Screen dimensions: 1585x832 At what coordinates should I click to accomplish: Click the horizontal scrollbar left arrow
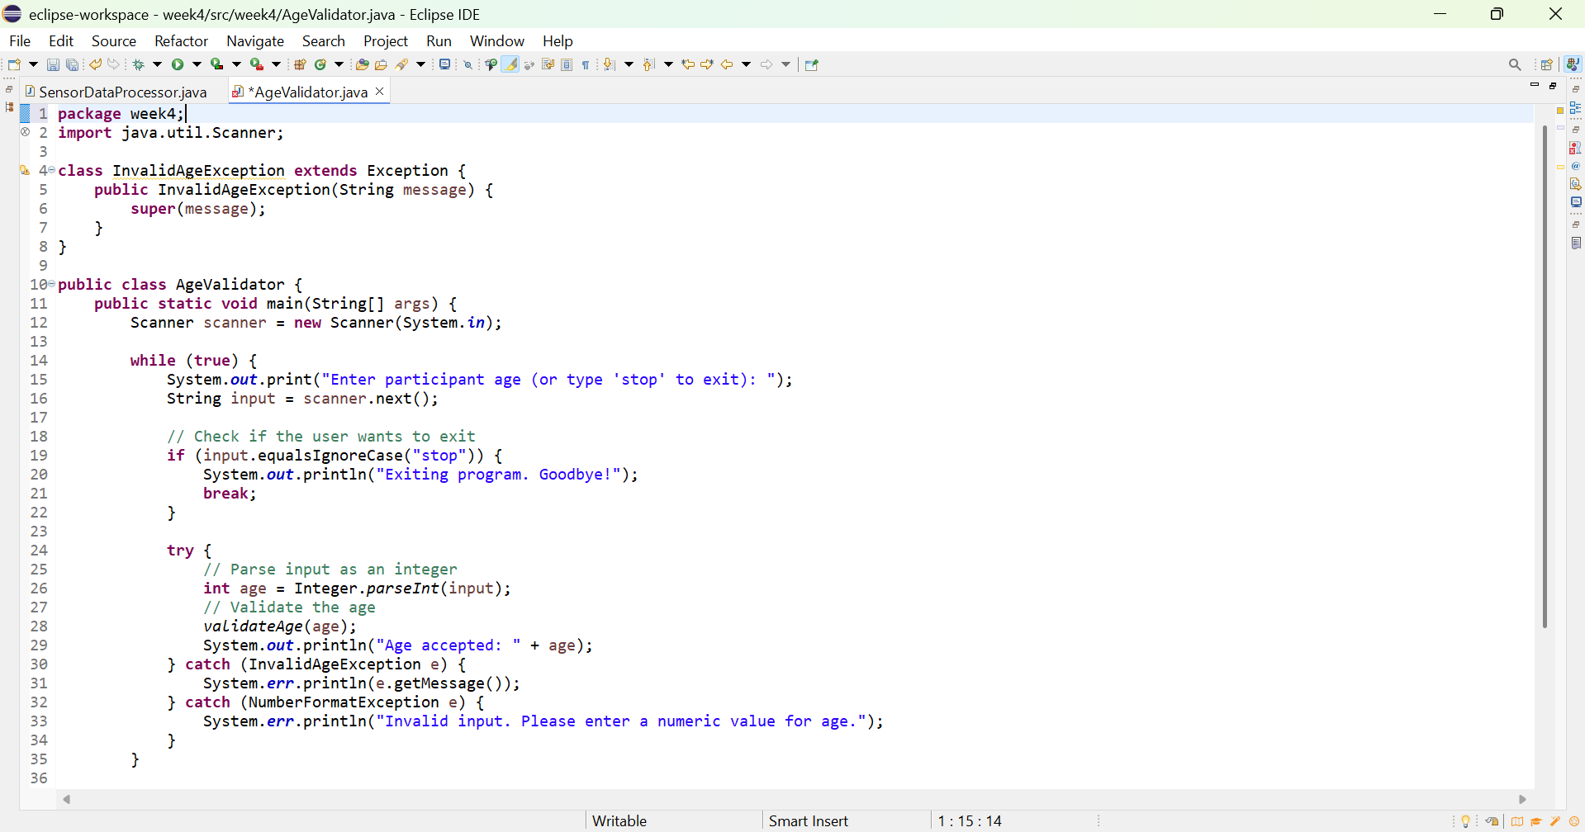(x=67, y=799)
